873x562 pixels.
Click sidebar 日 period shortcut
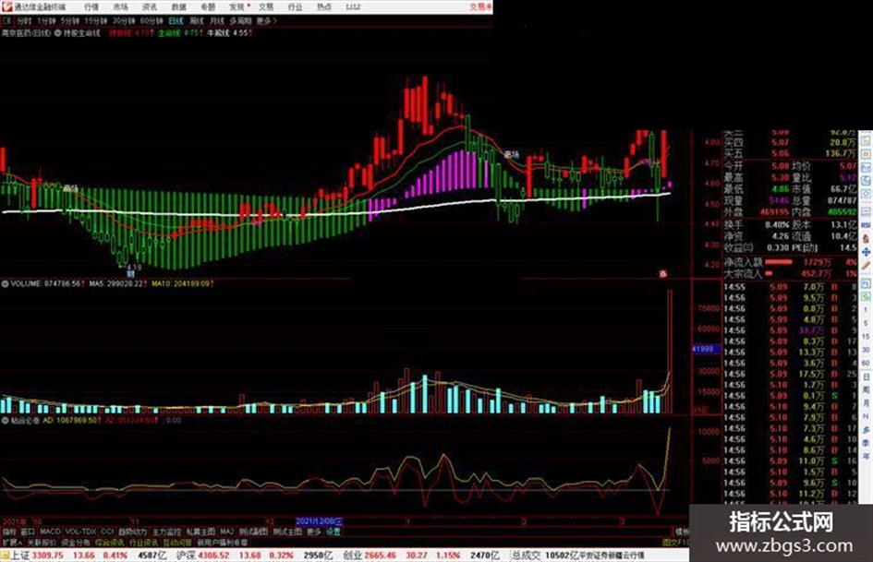click(x=867, y=377)
